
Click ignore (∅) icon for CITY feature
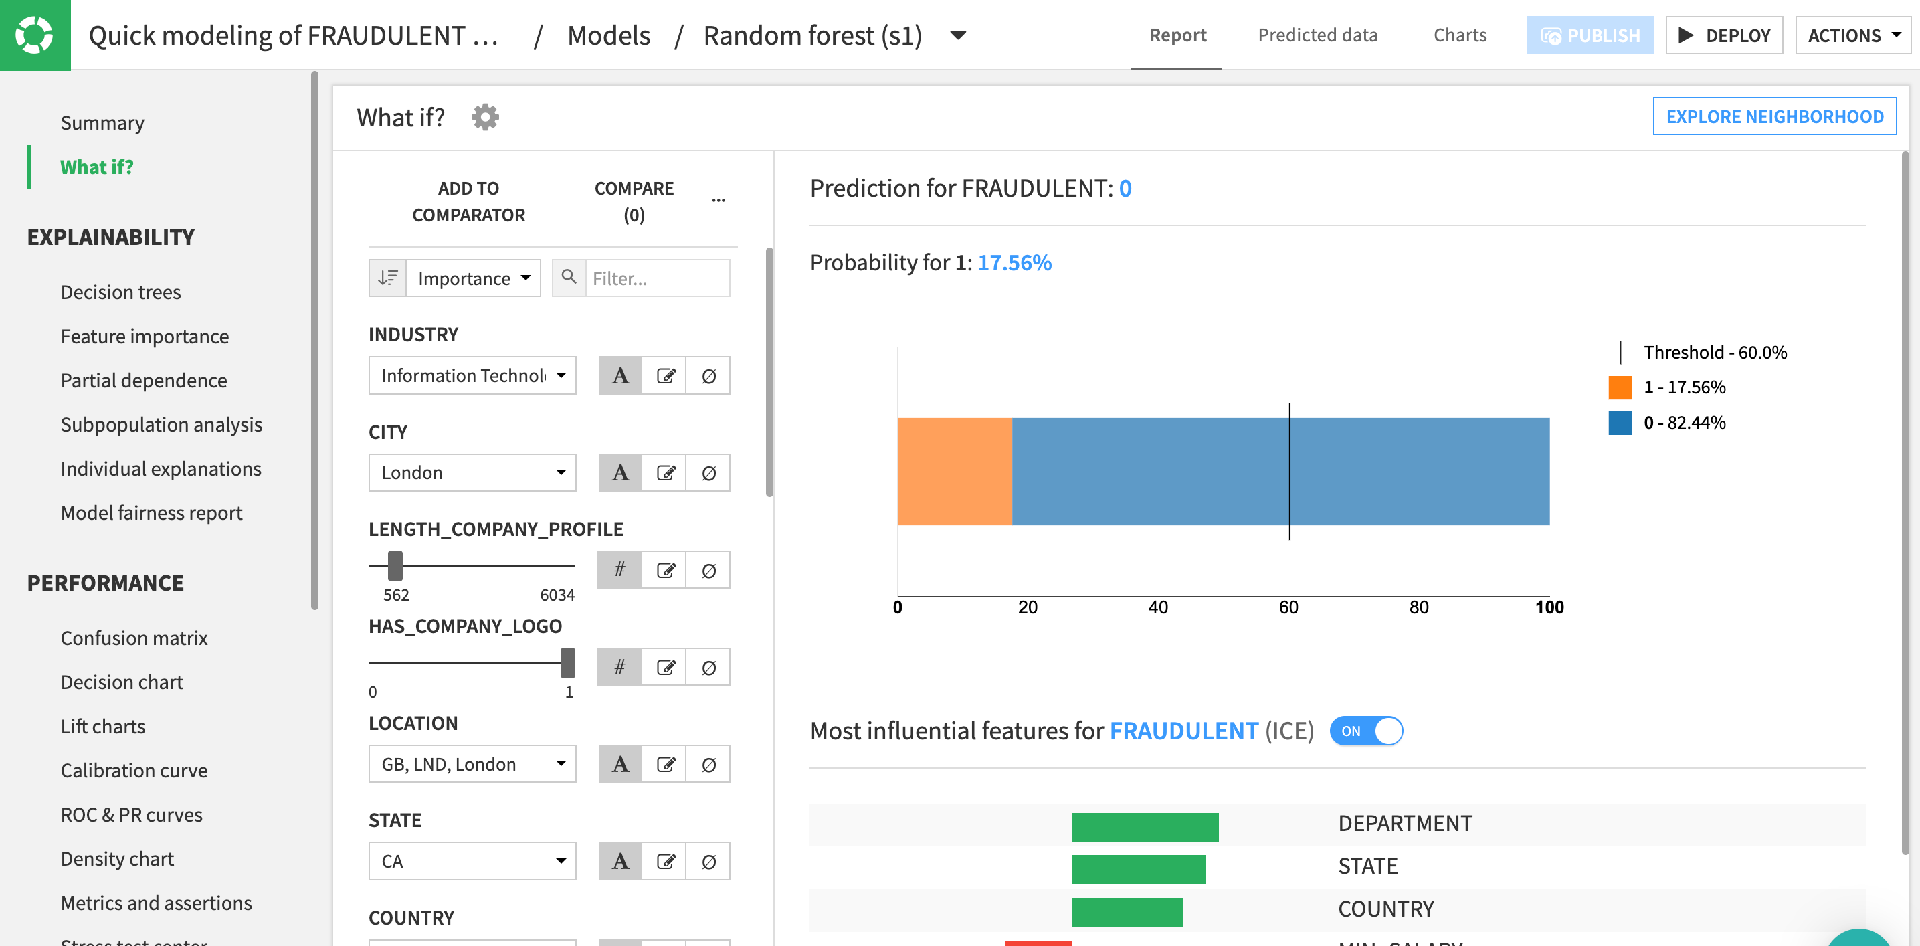(x=708, y=472)
